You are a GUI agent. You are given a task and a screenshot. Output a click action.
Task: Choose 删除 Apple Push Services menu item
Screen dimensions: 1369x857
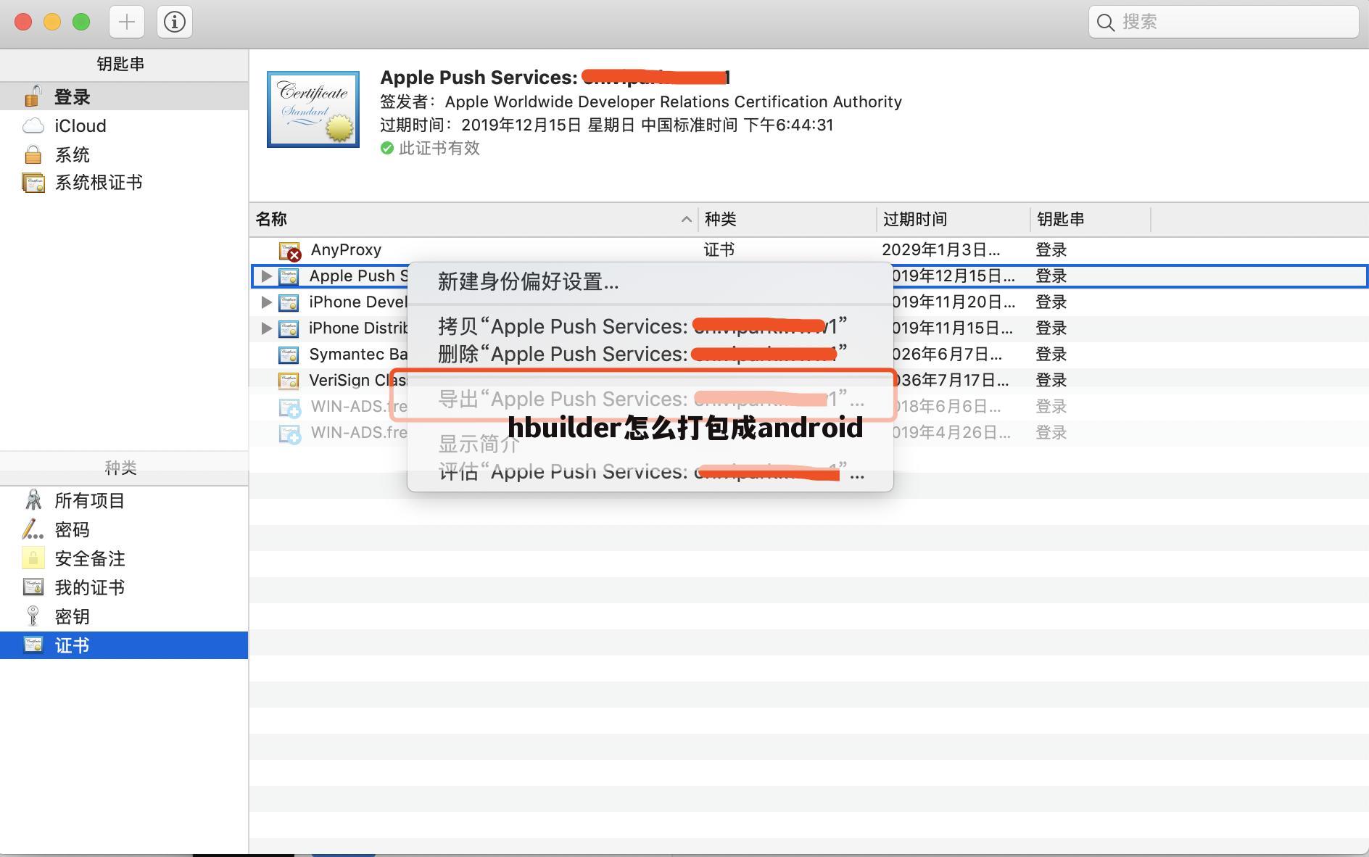(x=650, y=354)
